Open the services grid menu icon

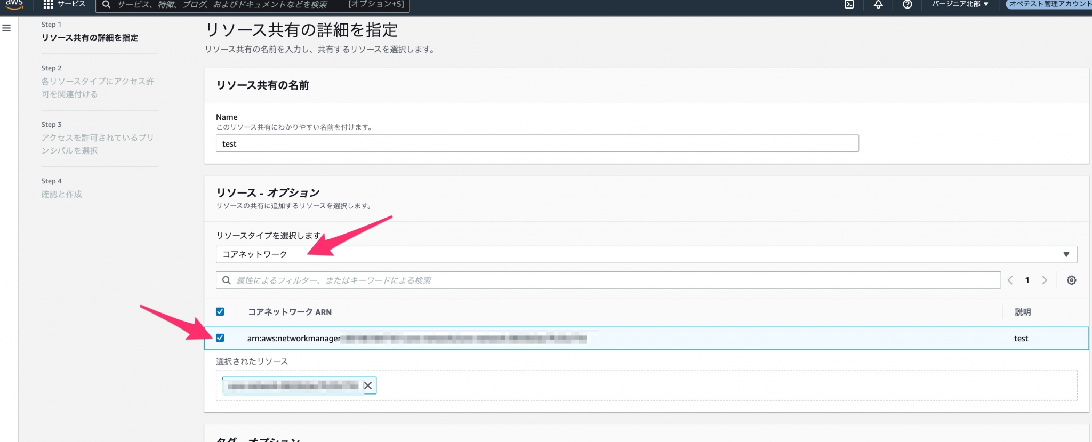point(48,4)
